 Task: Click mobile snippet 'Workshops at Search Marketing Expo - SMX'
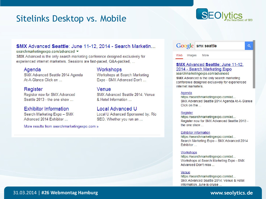[x=212, y=161]
